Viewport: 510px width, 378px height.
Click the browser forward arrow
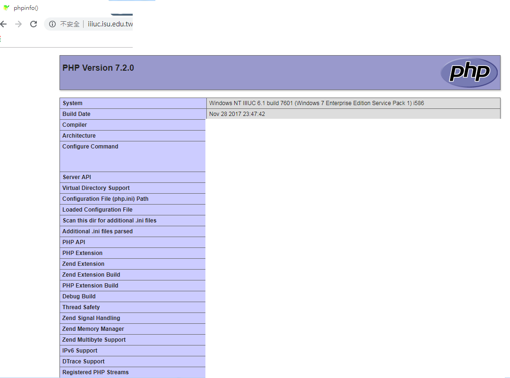pos(18,24)
